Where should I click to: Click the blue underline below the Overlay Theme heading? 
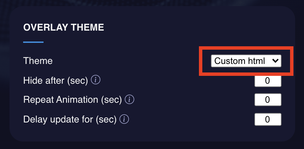pos(33,42)
